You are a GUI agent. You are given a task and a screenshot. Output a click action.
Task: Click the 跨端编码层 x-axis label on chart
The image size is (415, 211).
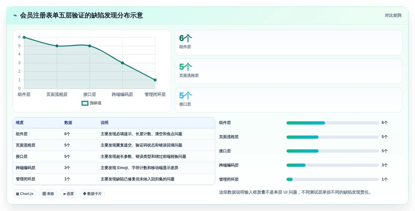point(122,95)
